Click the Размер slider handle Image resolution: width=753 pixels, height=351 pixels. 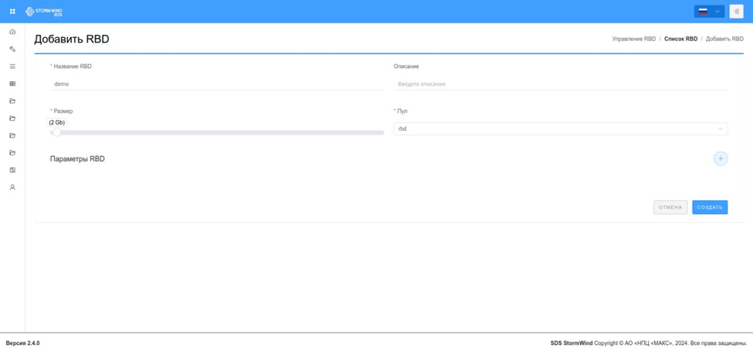click(x=56, y=132)
